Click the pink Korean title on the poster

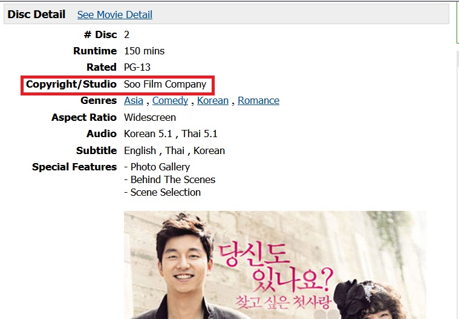[x=276, y=276]
